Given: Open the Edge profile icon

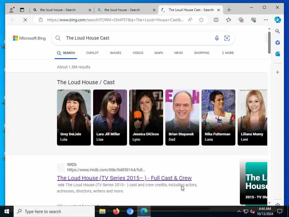Looking at the screenshot, I should (x=11, y=10).
